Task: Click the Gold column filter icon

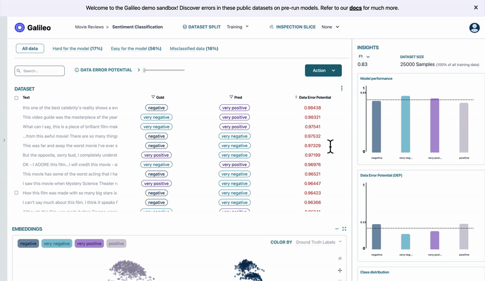Action: click(153, 97)
